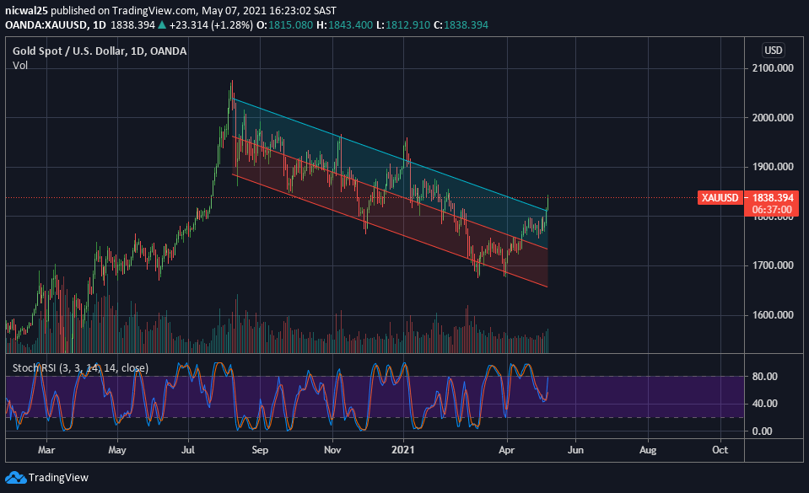Open the USD currency selector button
Image resolution: width=809 pixels, height=493 pixels.
click(x=773, y=51)
